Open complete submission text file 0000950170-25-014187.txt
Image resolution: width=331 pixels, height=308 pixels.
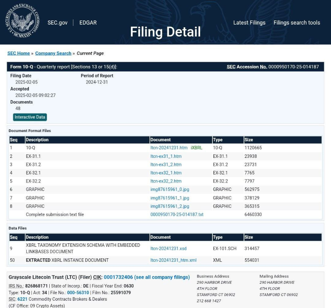(177, 214)
